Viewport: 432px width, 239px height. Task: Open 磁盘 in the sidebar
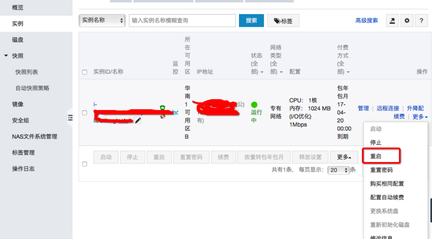(18, 40)
